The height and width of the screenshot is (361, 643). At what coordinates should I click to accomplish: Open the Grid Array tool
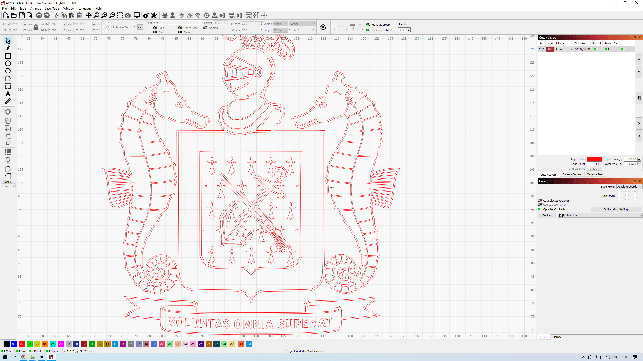[x=8, y=152]
